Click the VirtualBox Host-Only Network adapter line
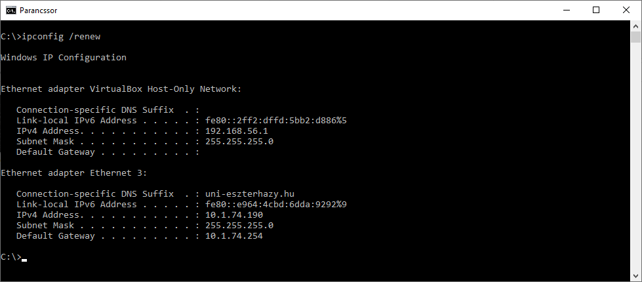 (x=121, y=89)
